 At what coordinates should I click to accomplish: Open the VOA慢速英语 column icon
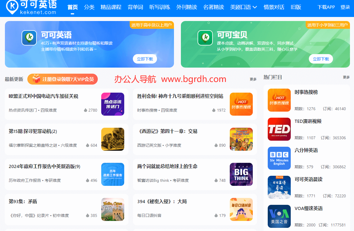click(x=279, y=216)
